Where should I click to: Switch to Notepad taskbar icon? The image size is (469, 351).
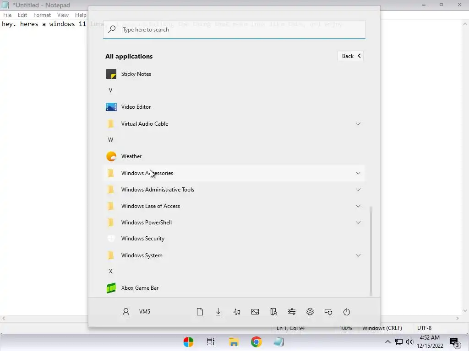coord(279,342)
